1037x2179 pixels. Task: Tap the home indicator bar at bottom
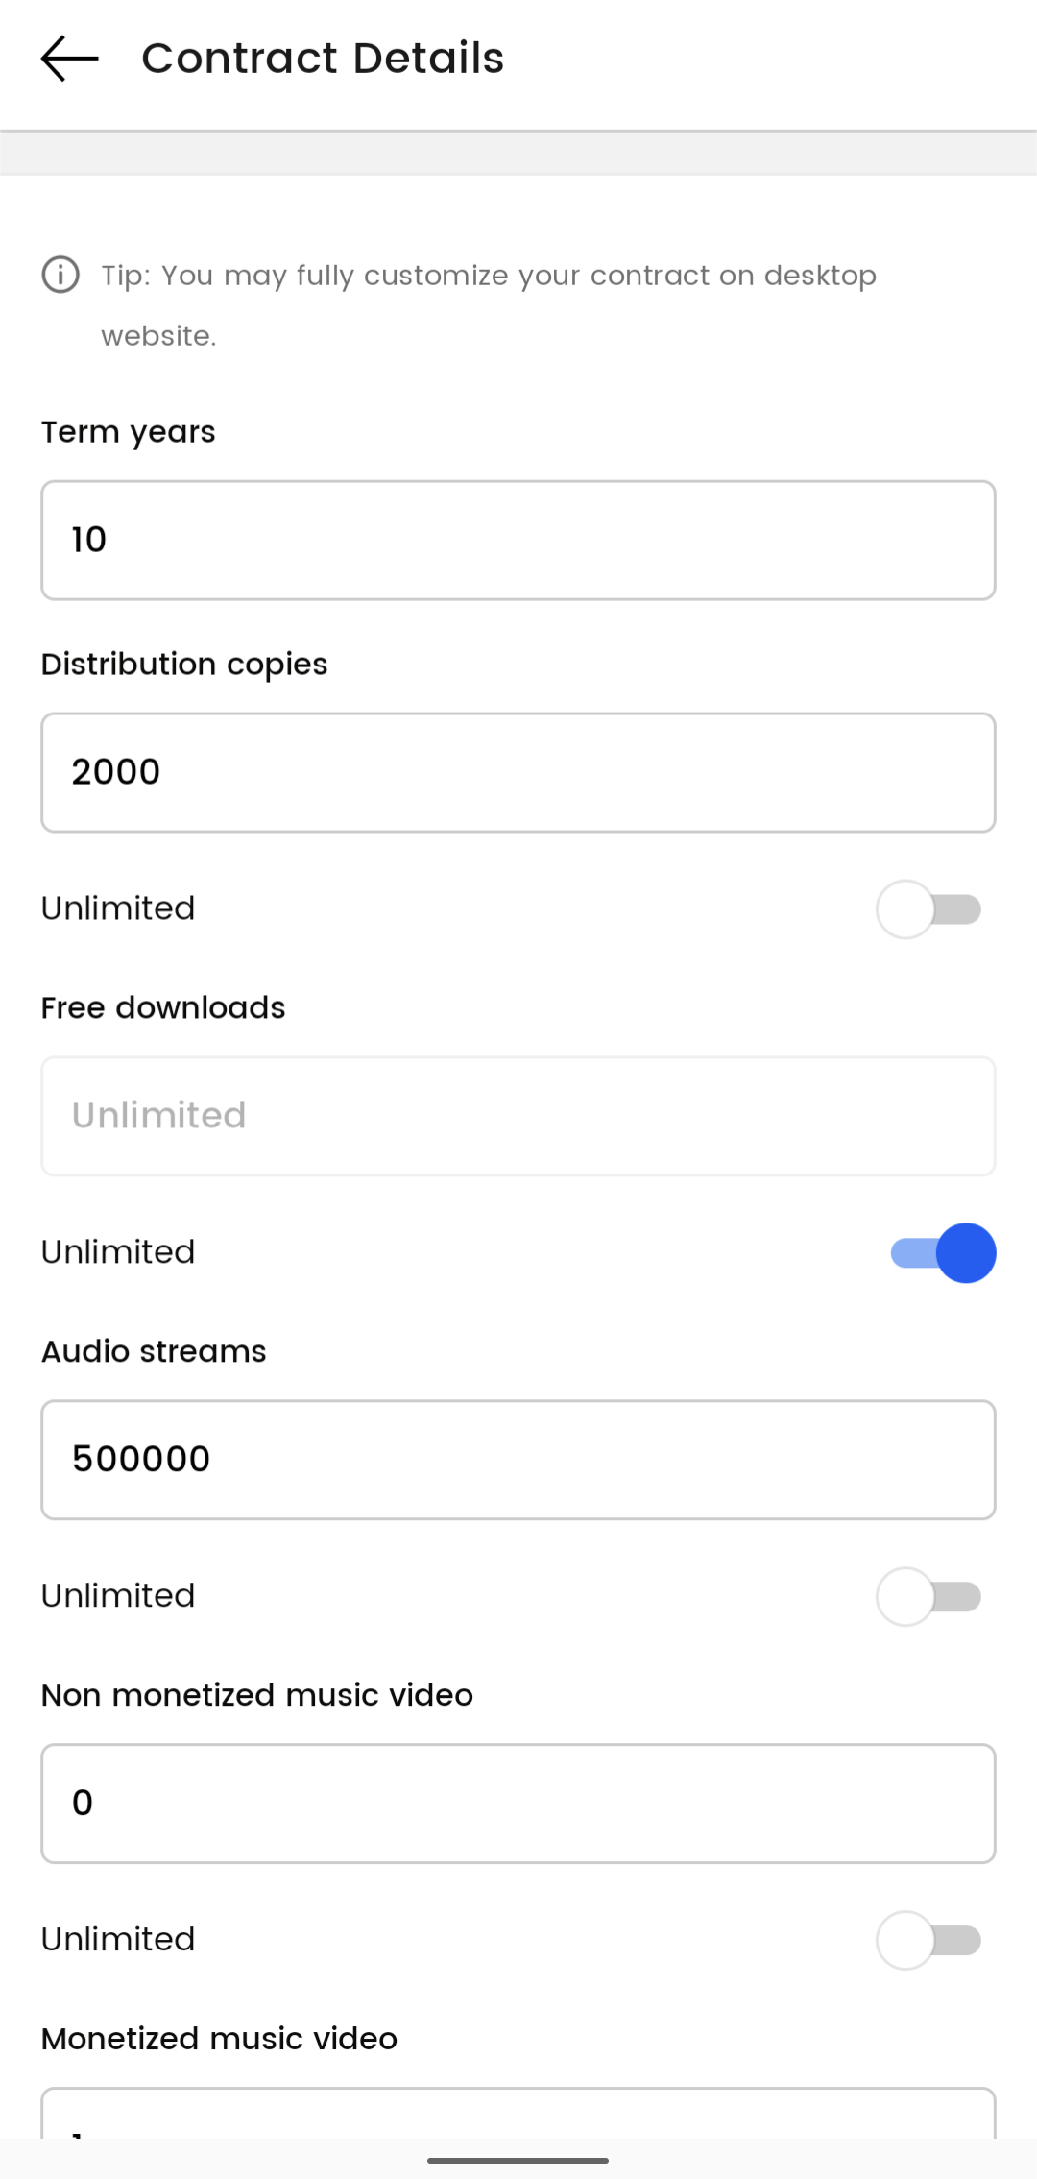(518, 2161)
